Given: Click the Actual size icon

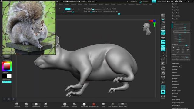Looking at the screenshot, I should [x=163, y=23].
